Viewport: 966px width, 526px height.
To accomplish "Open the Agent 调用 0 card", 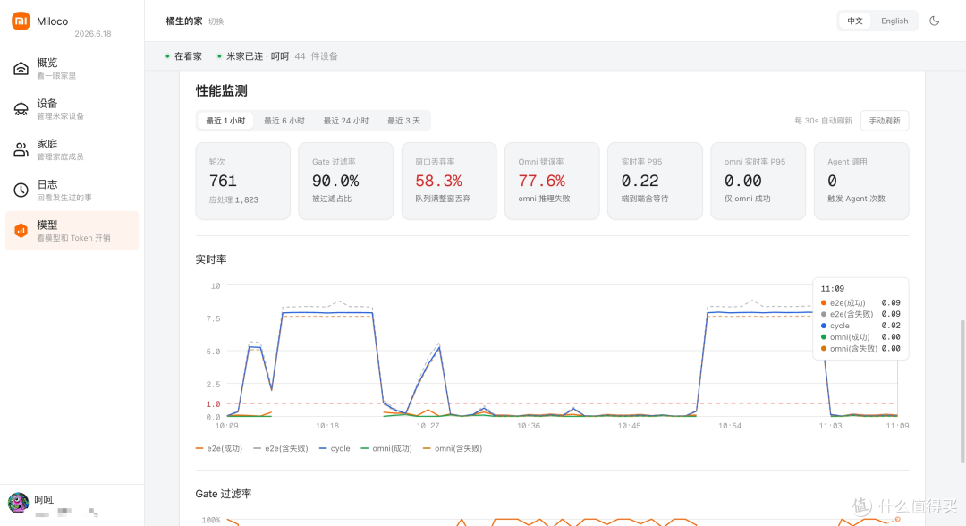I will (x=861, y=181).
